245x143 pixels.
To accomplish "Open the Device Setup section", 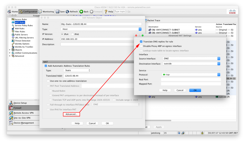I will (24, 103).
